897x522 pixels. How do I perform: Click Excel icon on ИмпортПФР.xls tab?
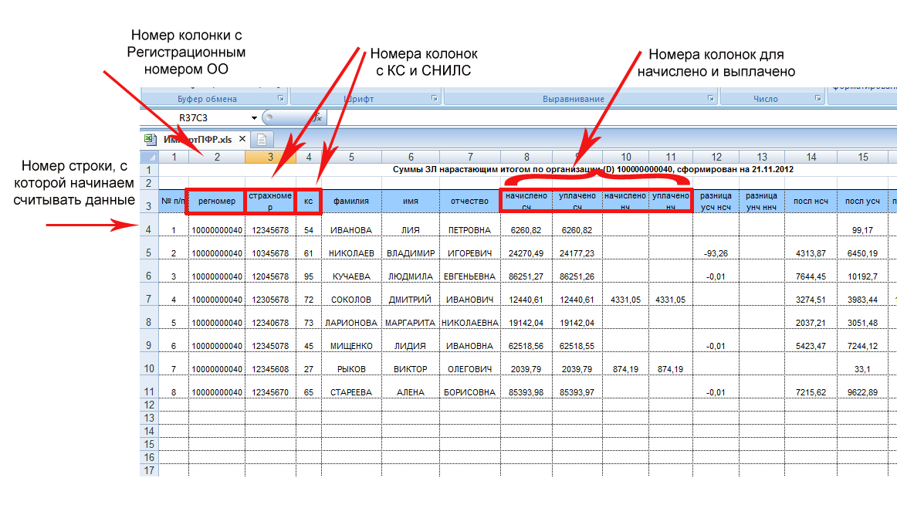coord(151,139)
